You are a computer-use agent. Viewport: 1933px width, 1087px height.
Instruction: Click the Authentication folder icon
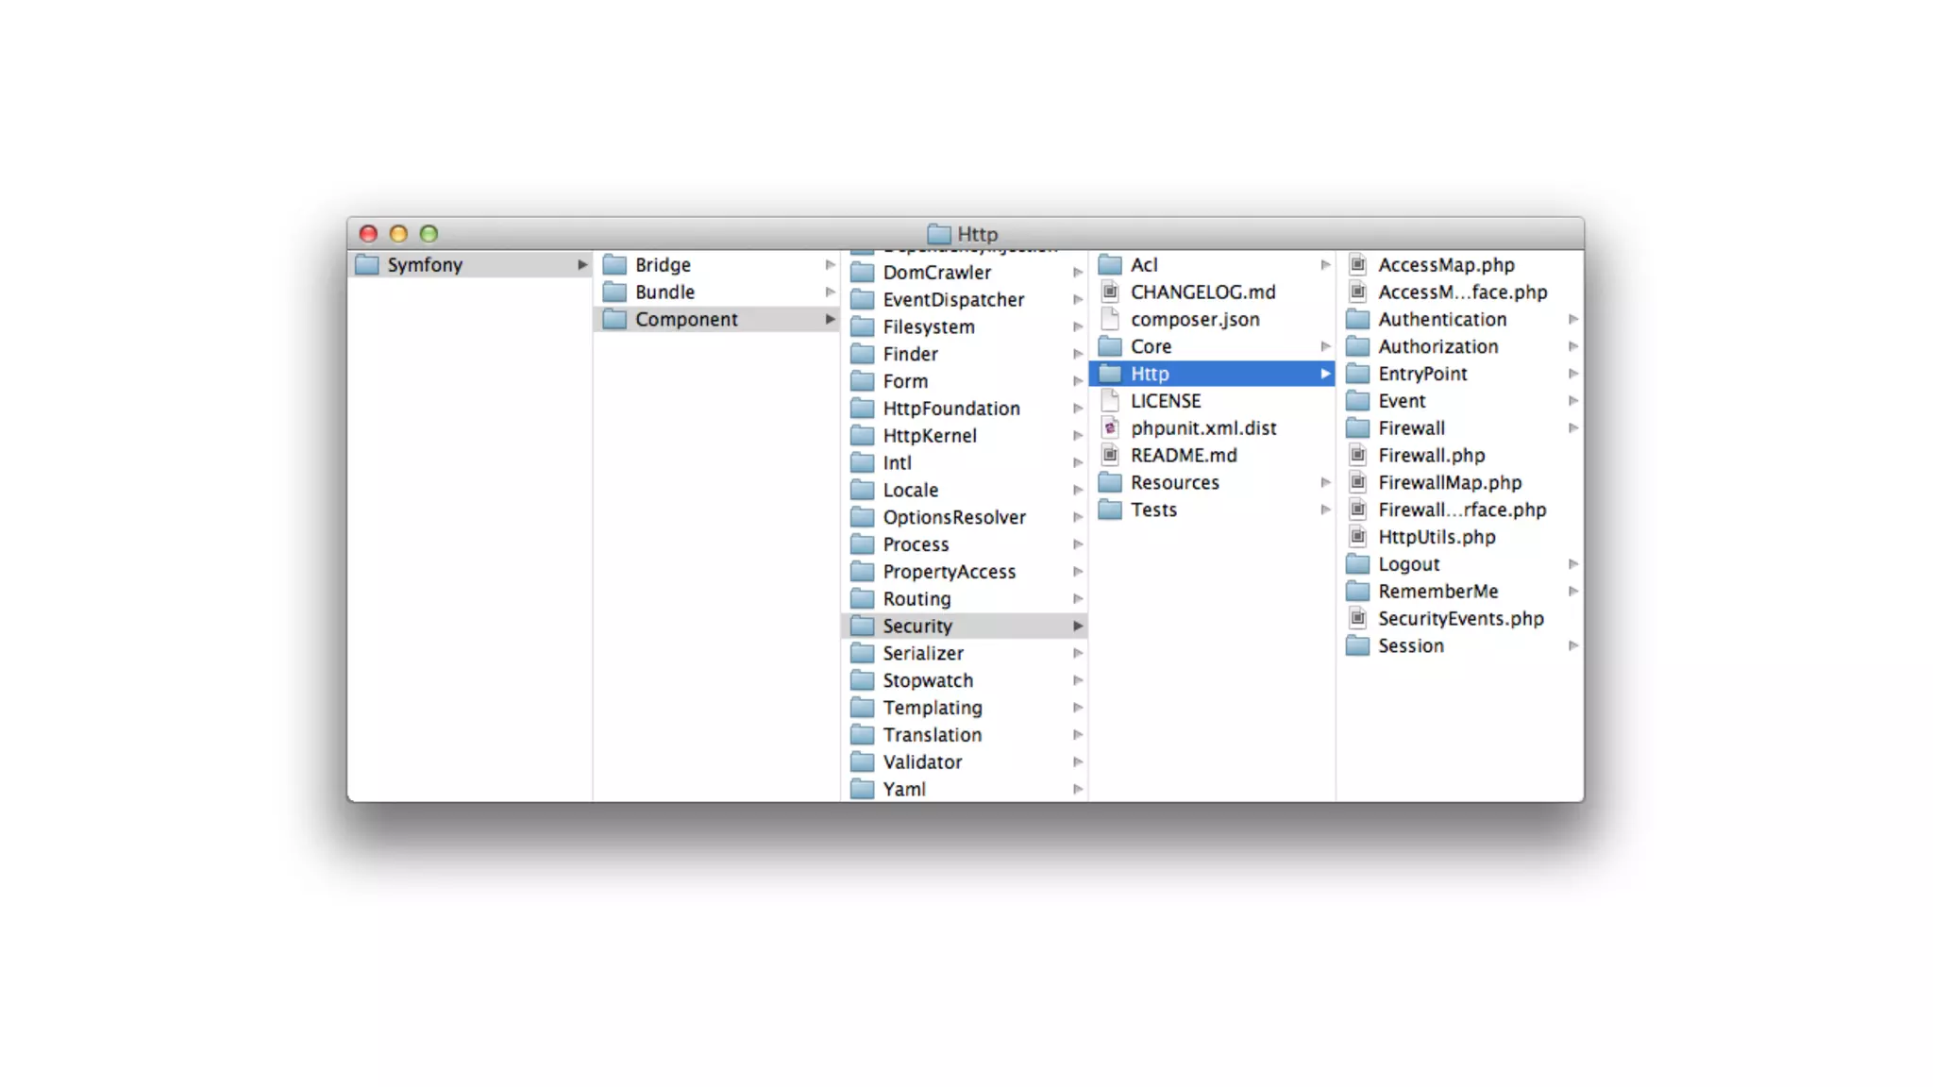point(1357,320)
